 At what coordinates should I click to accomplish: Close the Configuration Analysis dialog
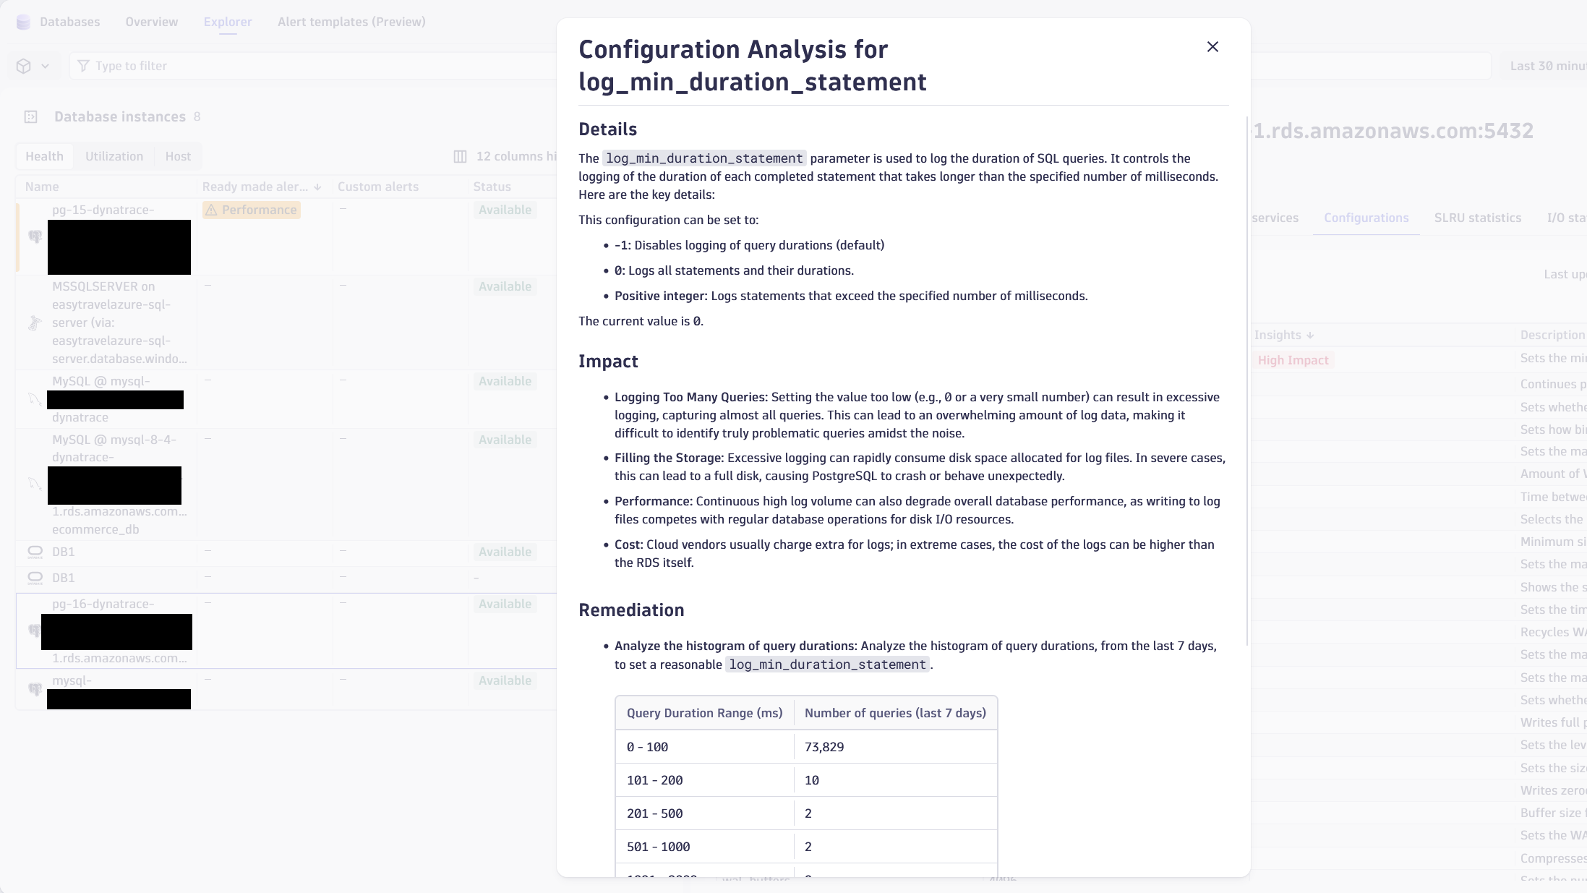pyautogui.click(x=1212, y=46)
